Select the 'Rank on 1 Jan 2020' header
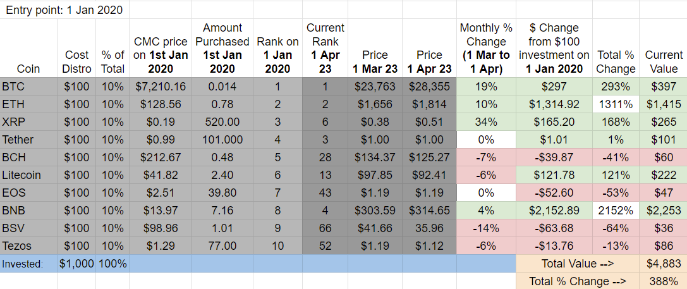The image size is (687, 289). pyautogui.click(x=278, y=48)
